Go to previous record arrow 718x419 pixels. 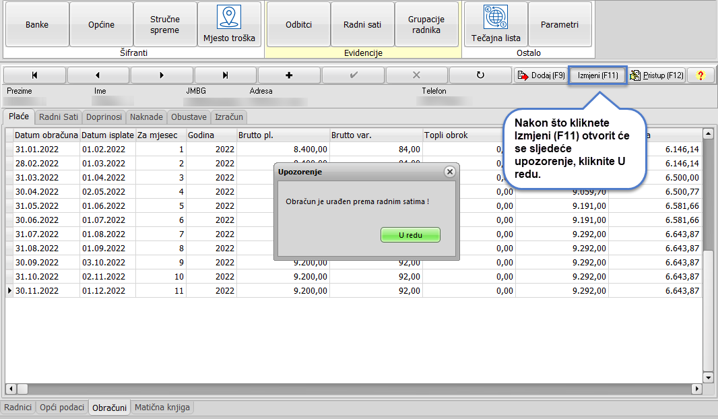pos(98,75)
